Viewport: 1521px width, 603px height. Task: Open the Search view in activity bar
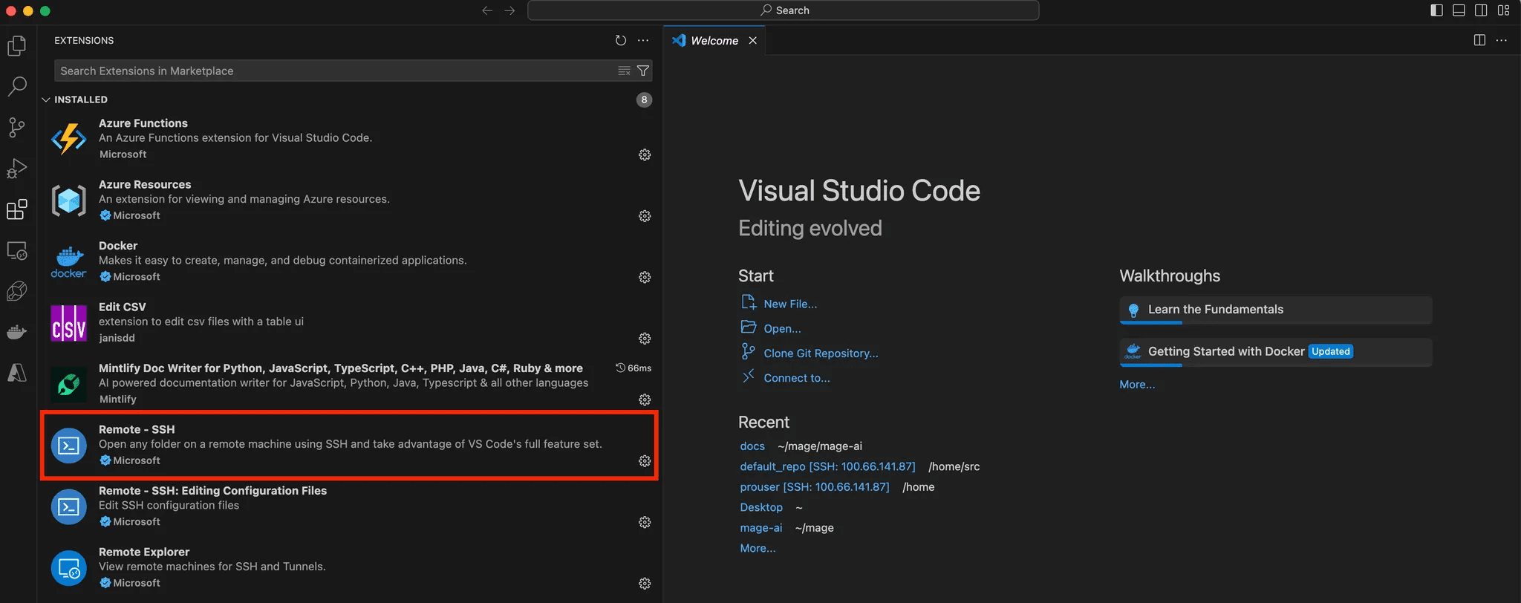coord(16,86)
